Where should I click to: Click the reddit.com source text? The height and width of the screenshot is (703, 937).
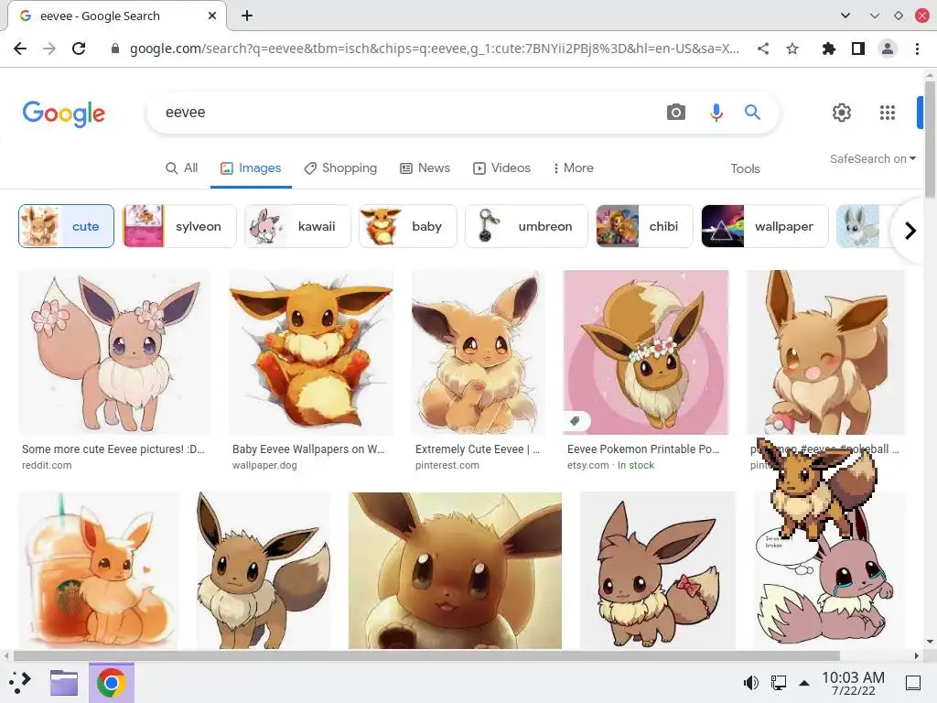pyautogui.click(x=47, y=465)
